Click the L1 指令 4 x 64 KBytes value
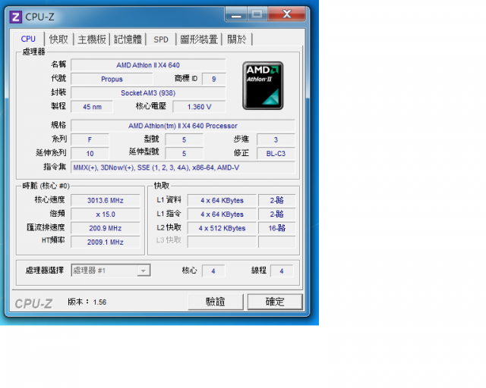 click(222, 214)
